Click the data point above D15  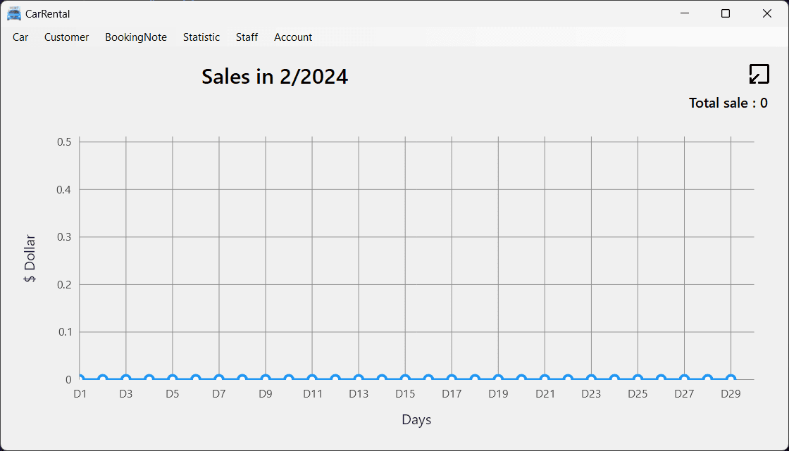tap(405, 379)
